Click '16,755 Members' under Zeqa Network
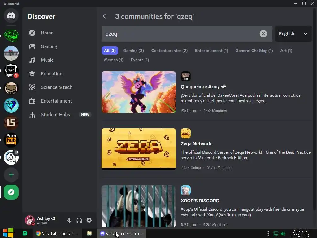The height and width of the screenshot is (238, 317). (x=219, y=168)
